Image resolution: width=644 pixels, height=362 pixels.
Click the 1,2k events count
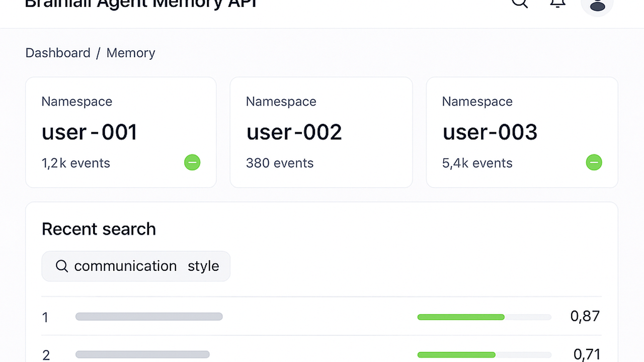click(76, 163)
